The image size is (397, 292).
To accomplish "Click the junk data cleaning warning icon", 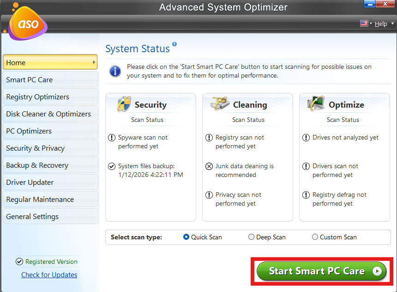I will pos(209,166).
